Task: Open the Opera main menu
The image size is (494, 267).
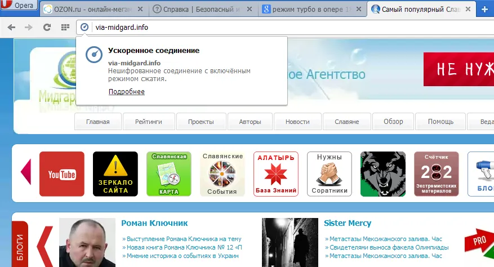Action: tap(19, 6)
